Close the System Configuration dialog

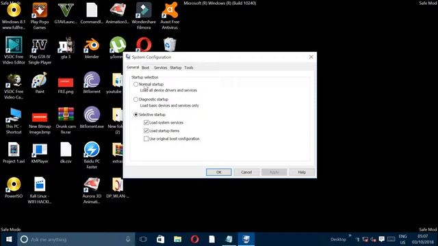311,57
